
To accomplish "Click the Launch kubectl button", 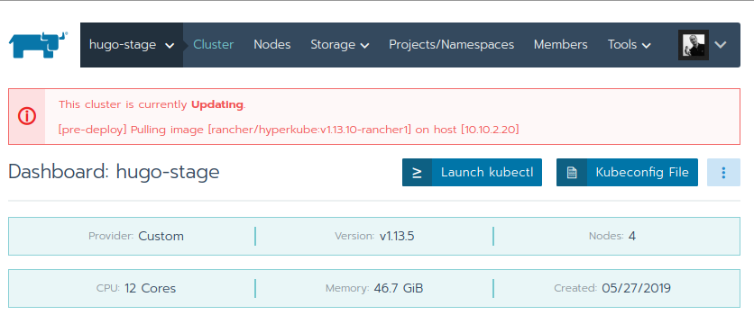I will click(x=473, y=172).
